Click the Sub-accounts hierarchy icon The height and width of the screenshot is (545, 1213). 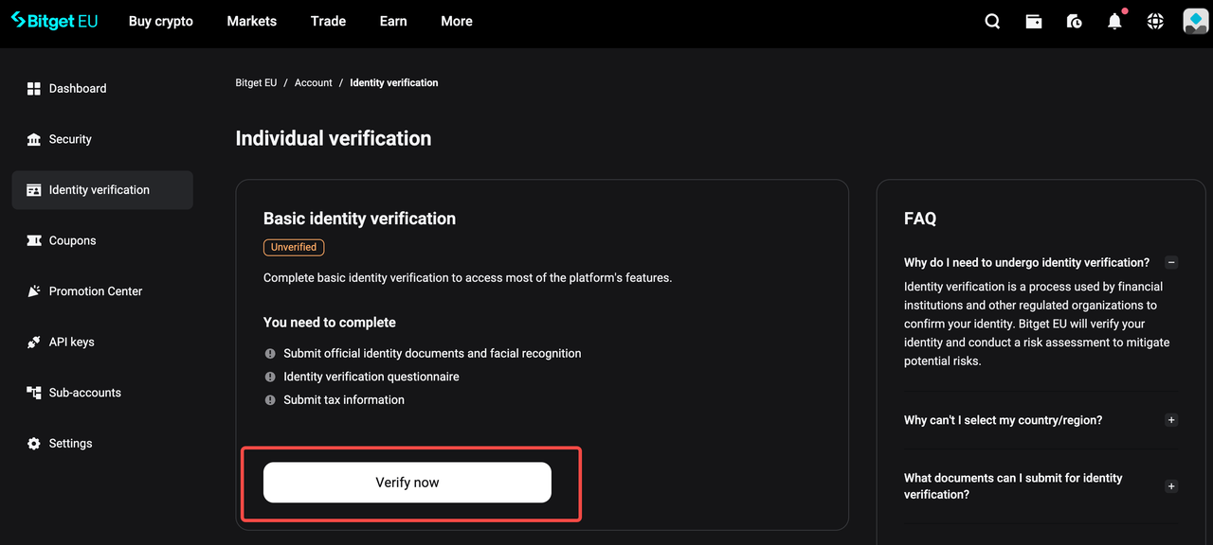click(x=34, y=393)
